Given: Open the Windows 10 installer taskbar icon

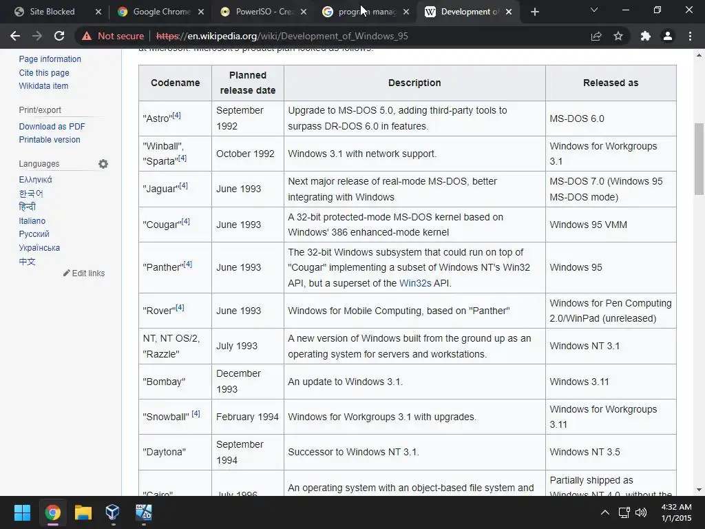Looking at the screenshot, I should point(143,512).
